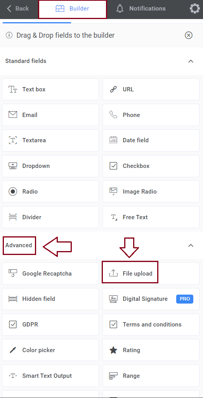Switch to the Notifications tab
This screenshot has width=203, height=398.
[x=141, y=9]
